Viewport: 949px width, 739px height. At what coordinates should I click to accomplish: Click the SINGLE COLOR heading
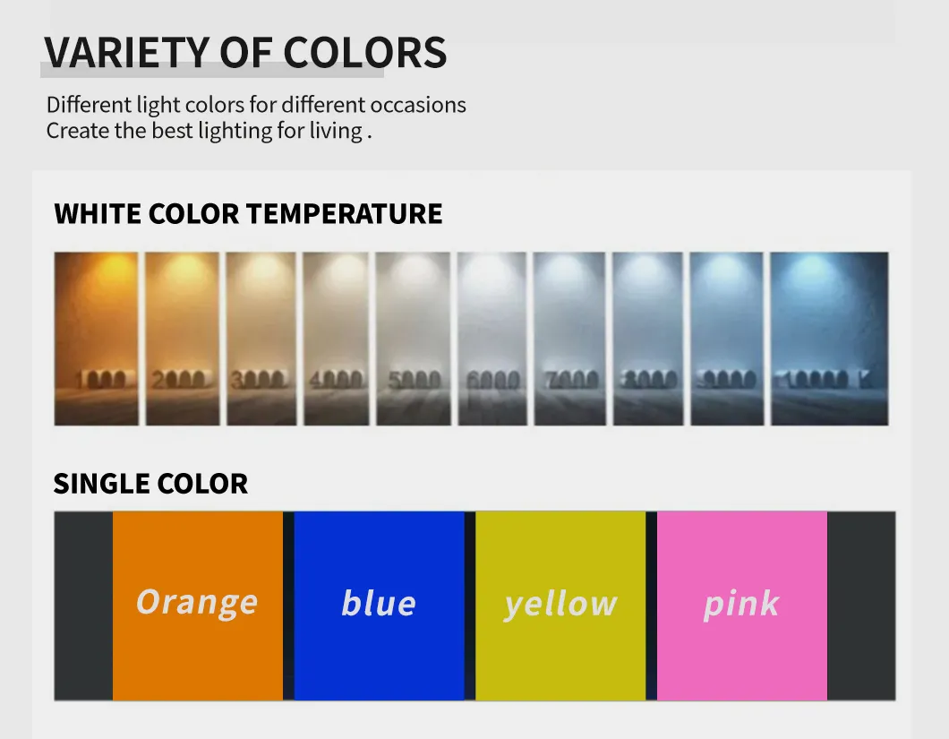coord(150,484)
